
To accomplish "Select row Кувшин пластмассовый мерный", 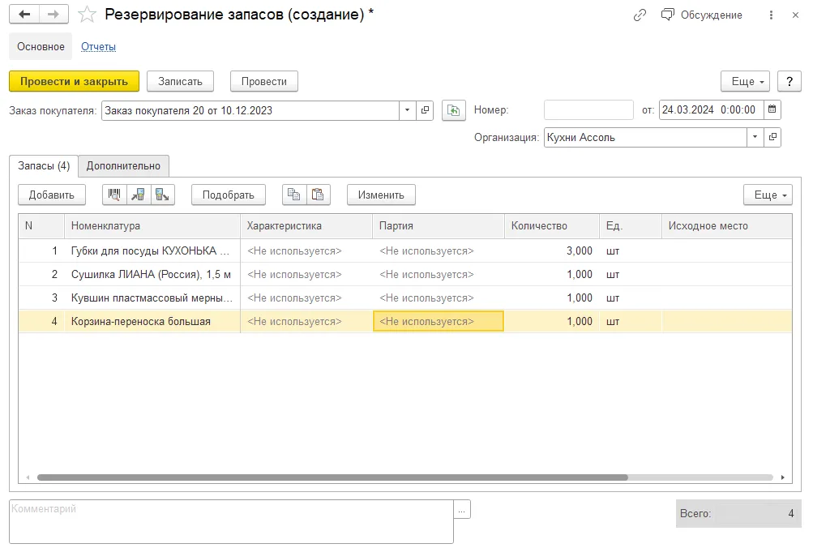I will [405, 298].
